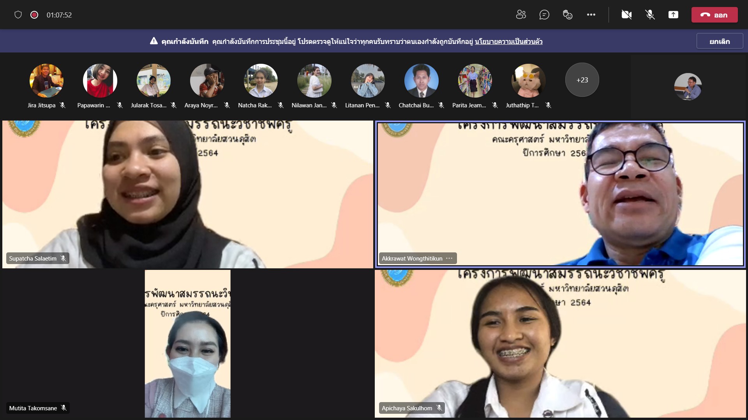
Task: Select Supatcha Salaetim's video tile
Action: (187, 194)
